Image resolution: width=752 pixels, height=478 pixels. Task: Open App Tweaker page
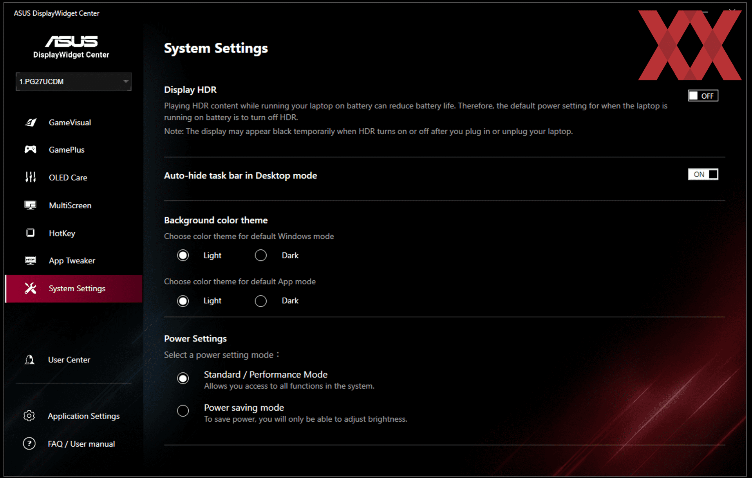[x=74, y=260]
